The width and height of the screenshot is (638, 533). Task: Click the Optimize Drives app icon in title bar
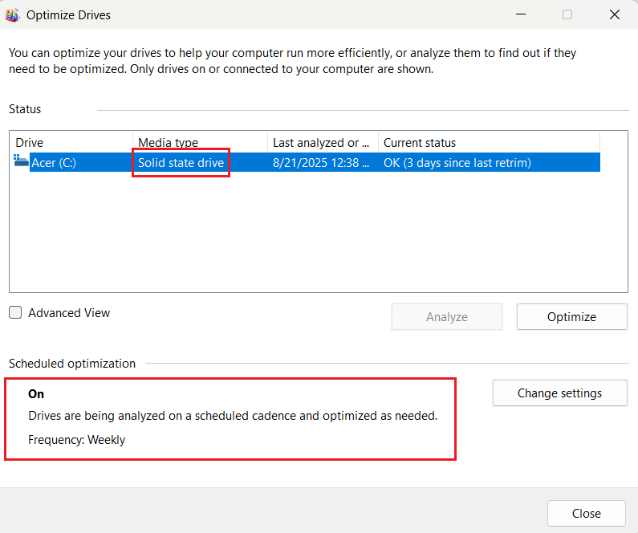pos(14,14)
